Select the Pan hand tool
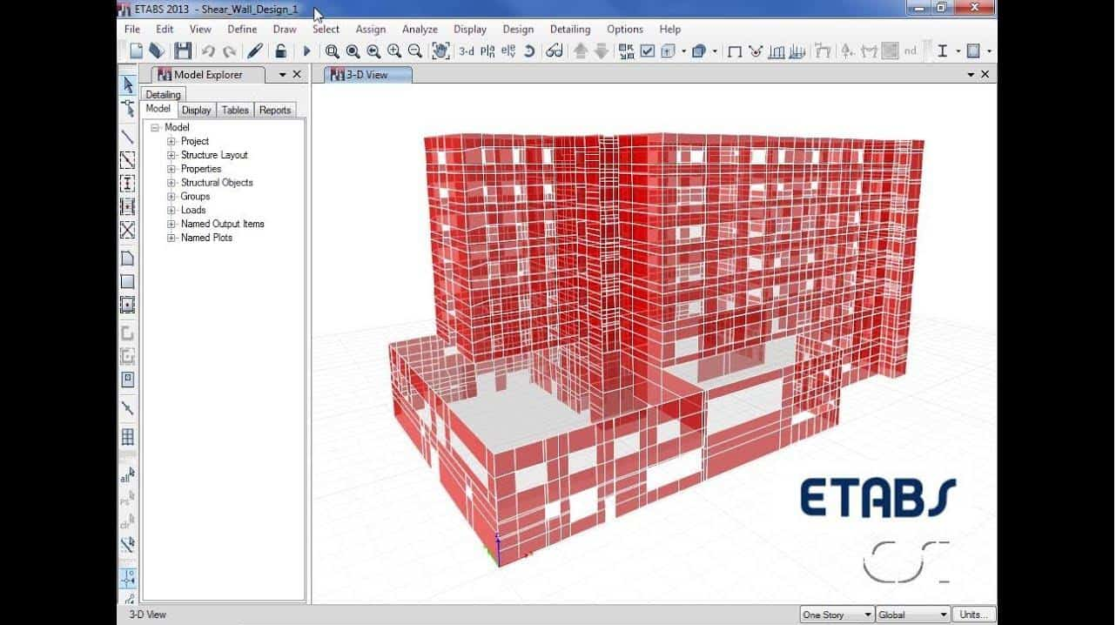 440,51
